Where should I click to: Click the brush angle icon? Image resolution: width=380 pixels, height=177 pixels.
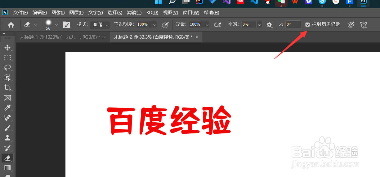pyautogui.click(x=281, y=25)
